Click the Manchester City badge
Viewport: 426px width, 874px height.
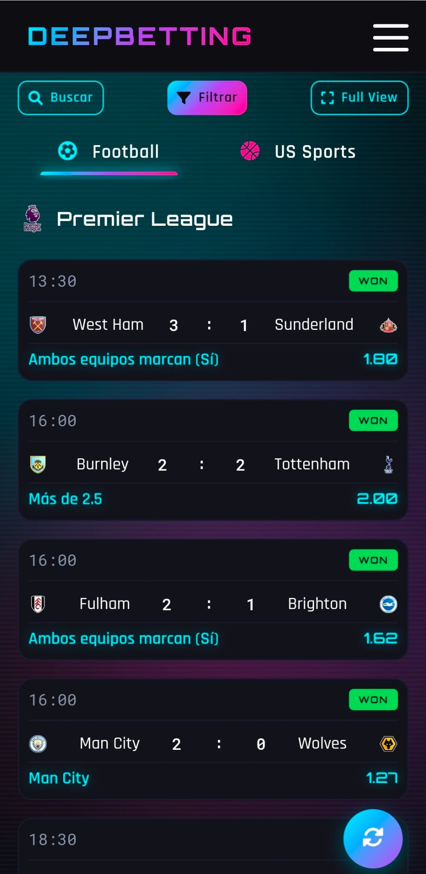[38, 744]
